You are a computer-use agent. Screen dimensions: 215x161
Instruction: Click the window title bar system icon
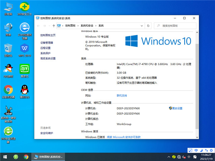(38, 18)
